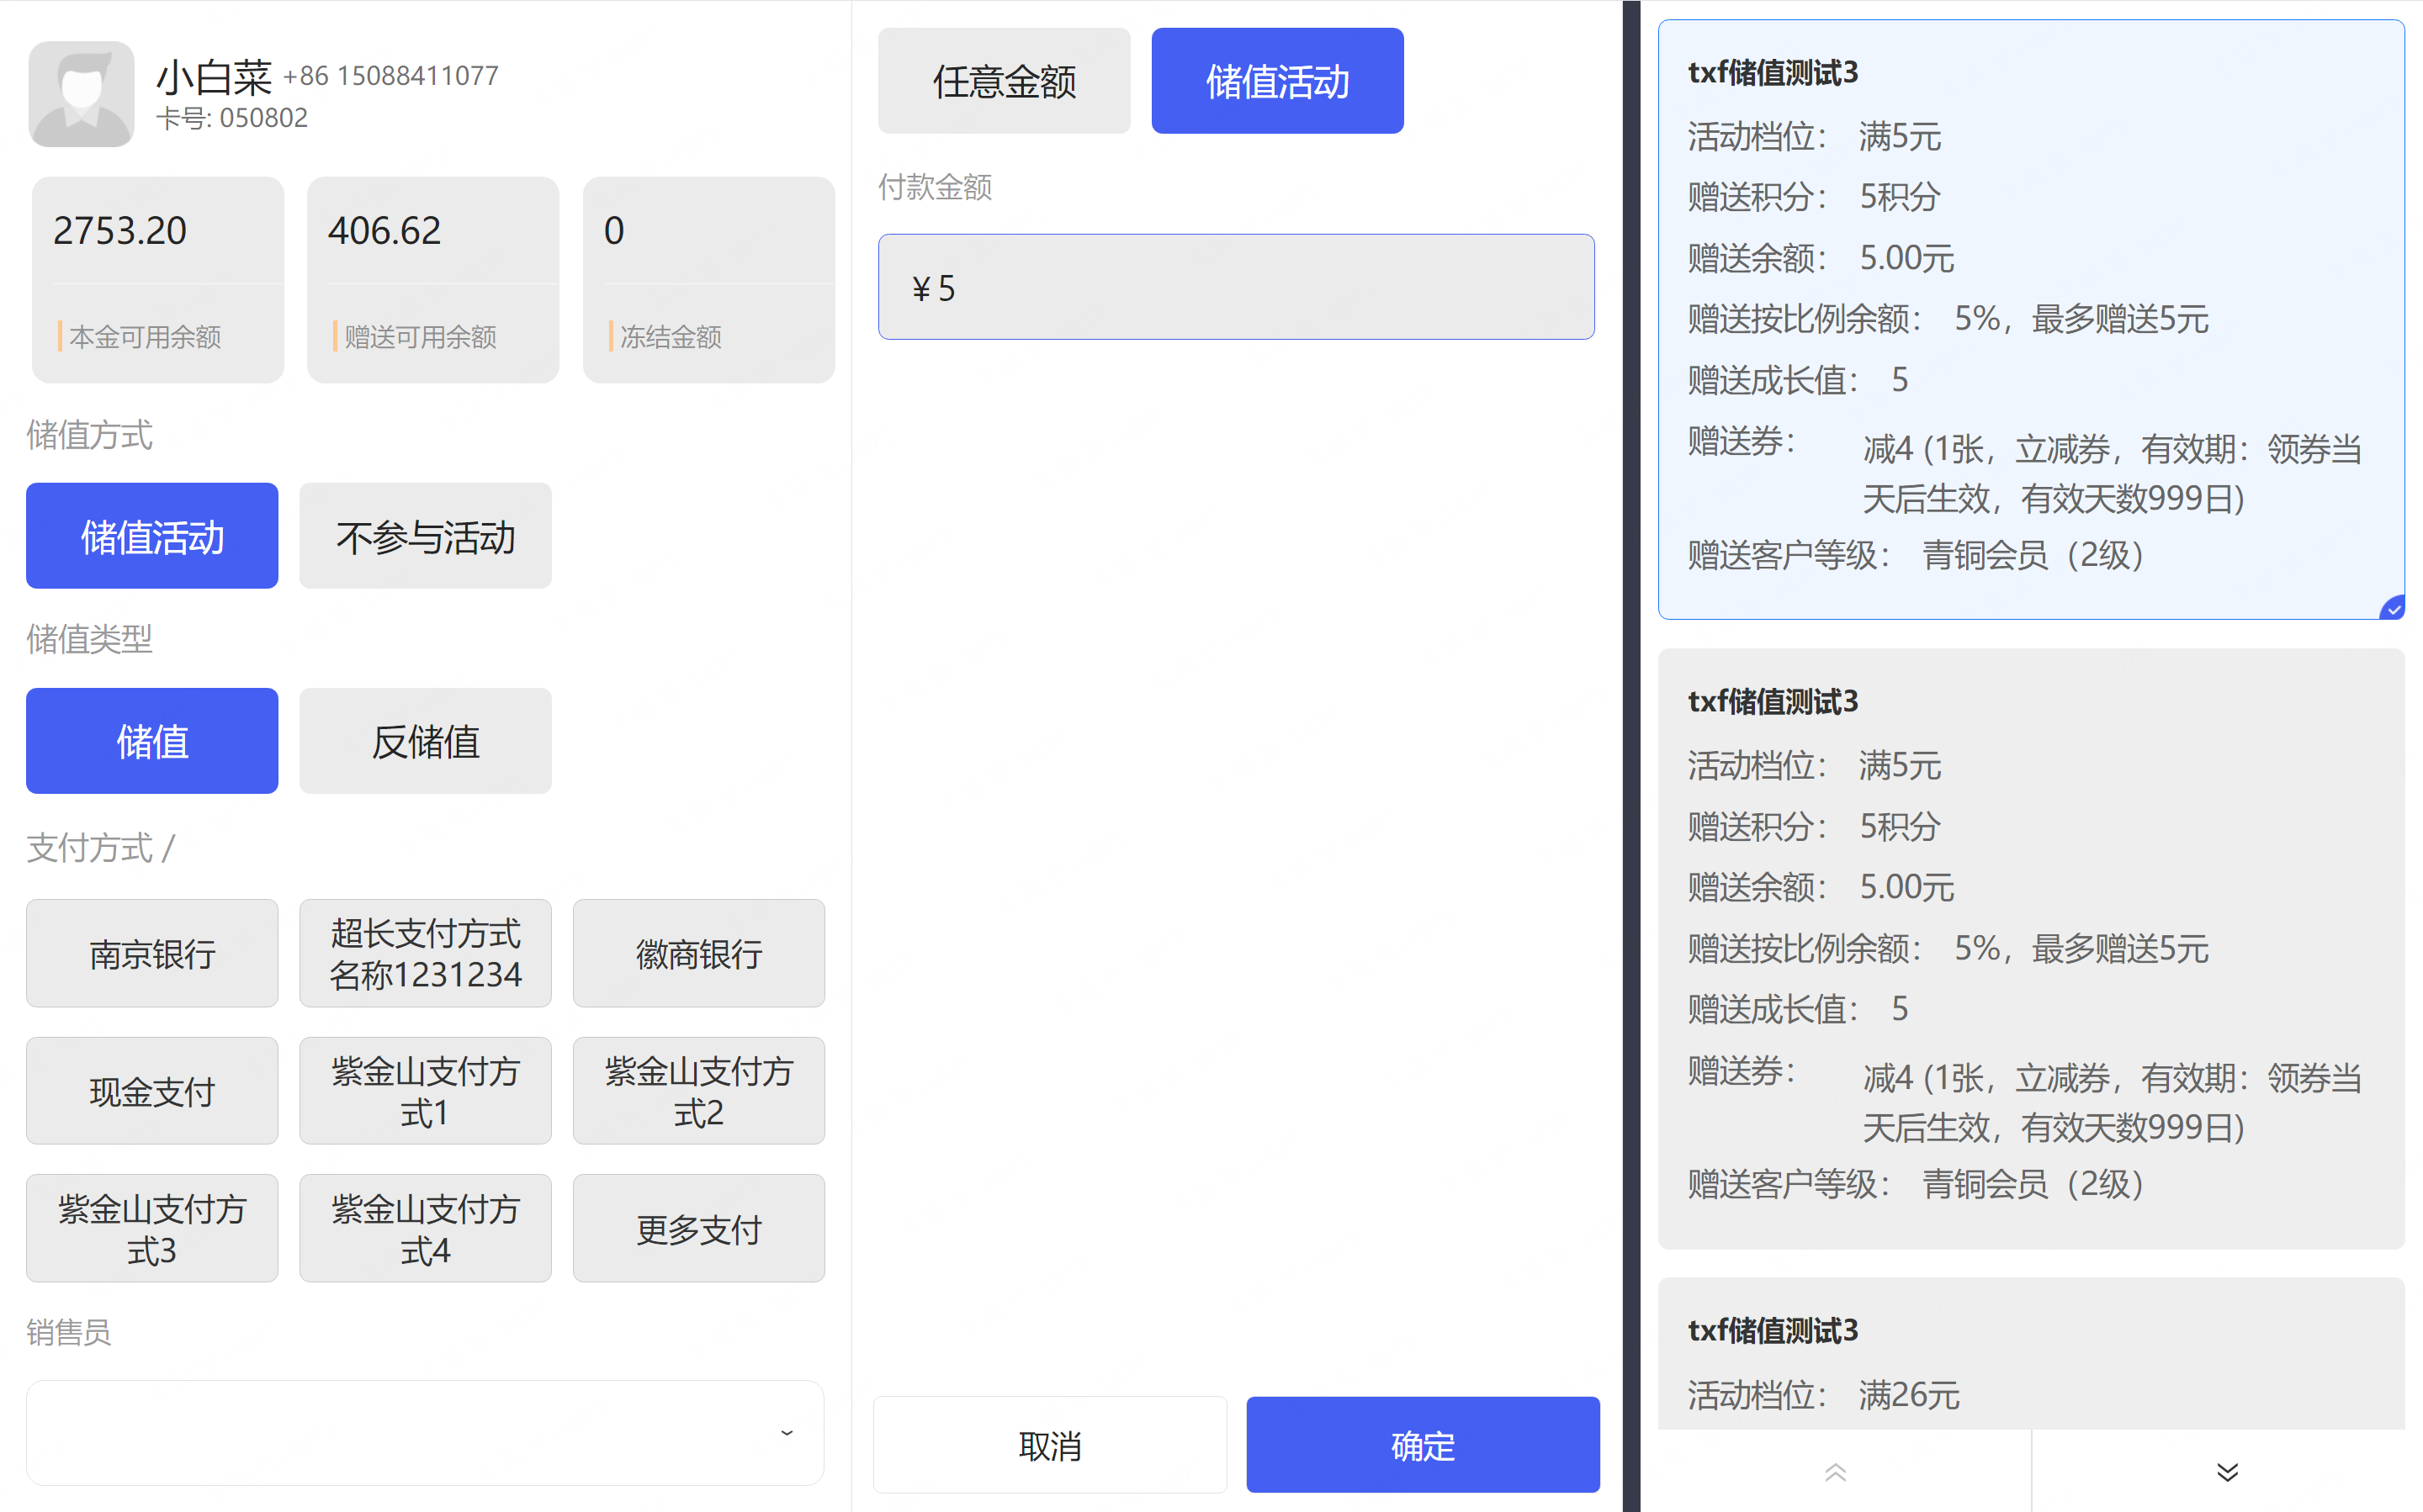Select the second txf储值测试3 activity card
The image size is (2423, 1512).
point(2030,948)
